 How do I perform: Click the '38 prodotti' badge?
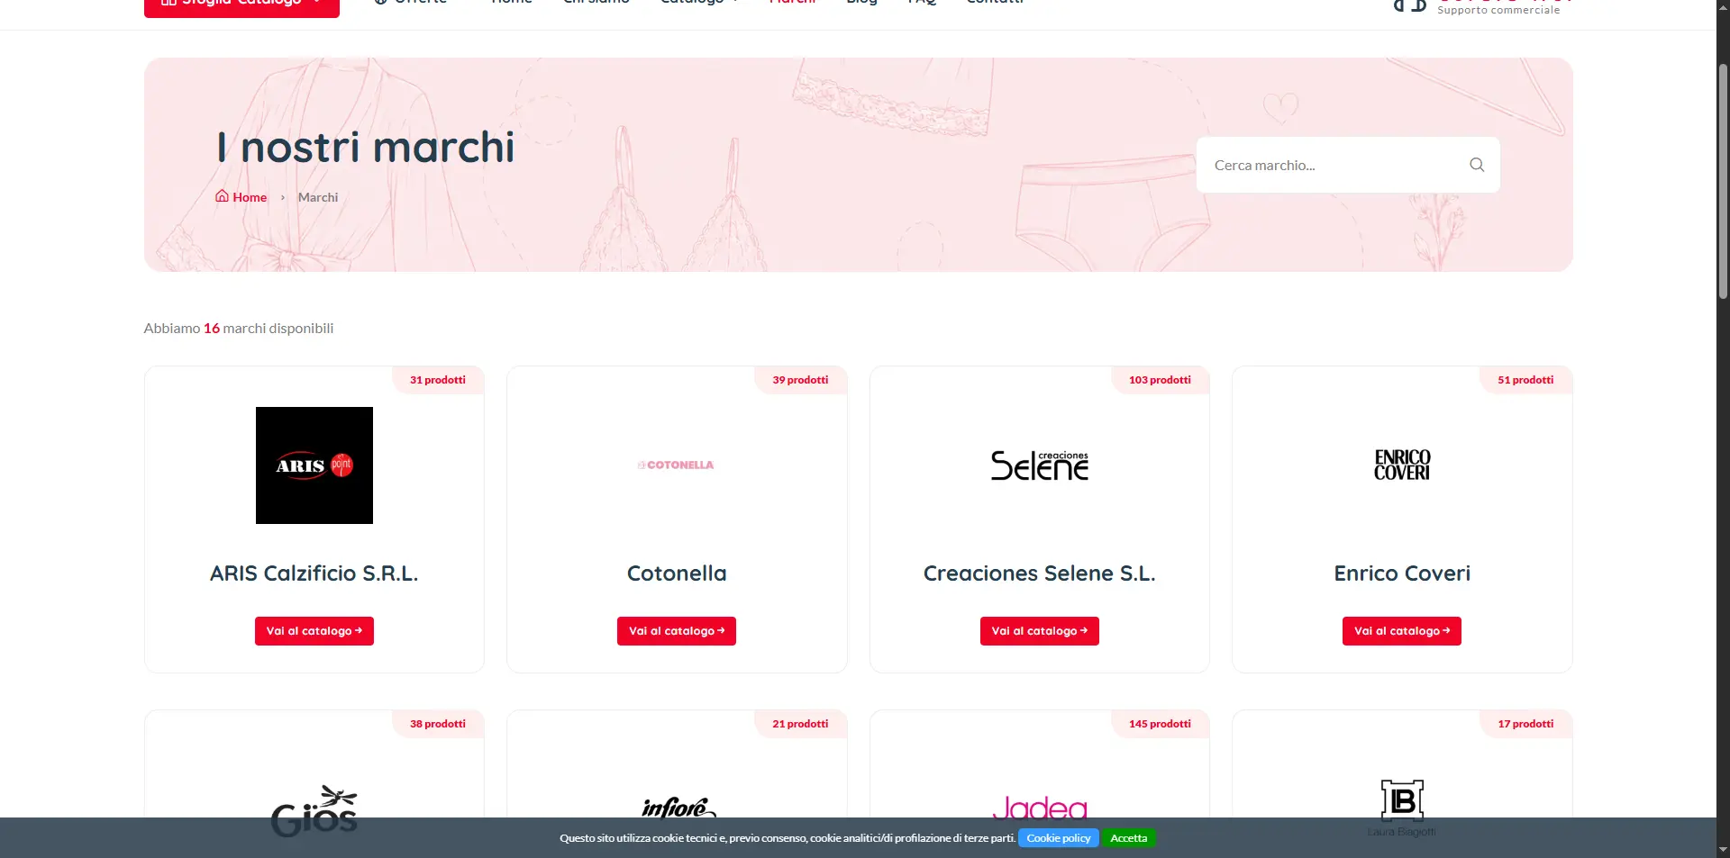click(438, 724)
